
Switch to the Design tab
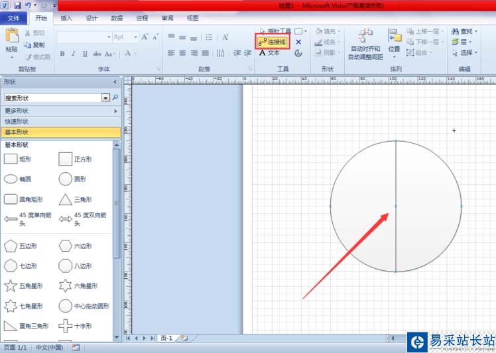(92, 18)
